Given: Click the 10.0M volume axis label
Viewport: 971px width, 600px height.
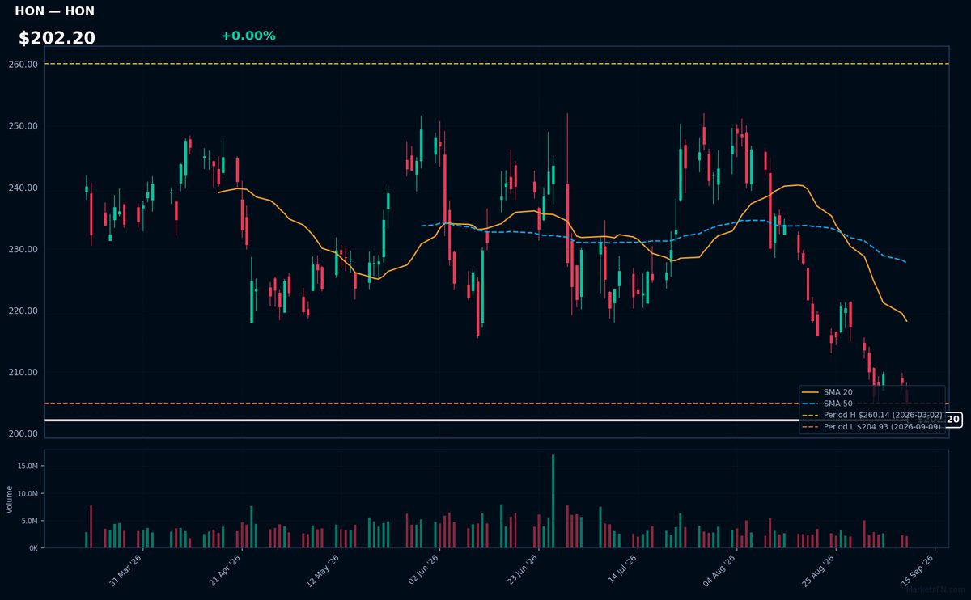Looking at the screenshot, I should tap(28, 493).
